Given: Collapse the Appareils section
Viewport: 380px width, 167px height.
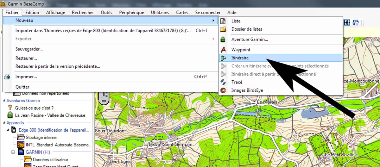Looking at the screenshot, I should pyautogui.click(x=4, y=123).
